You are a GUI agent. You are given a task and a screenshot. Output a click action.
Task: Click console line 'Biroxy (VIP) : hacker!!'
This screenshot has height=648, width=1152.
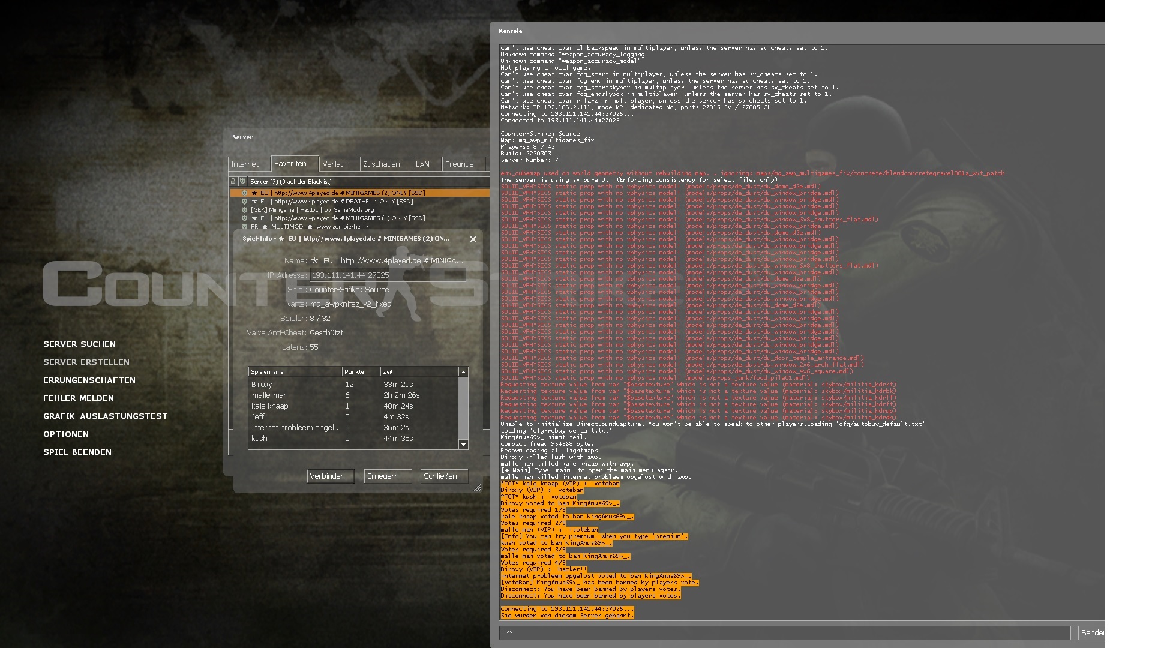coord(544,569)
